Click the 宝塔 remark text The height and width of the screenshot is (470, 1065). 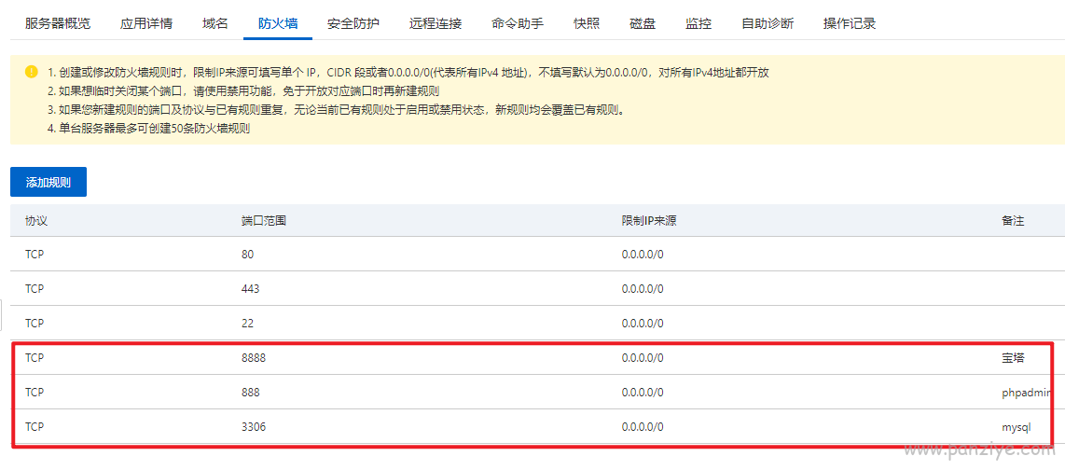1013,357
